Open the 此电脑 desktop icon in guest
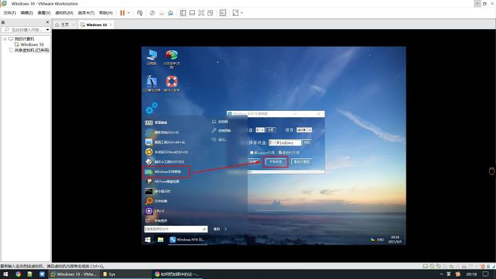This screenshot has width=496, height=279. [152, 57]
